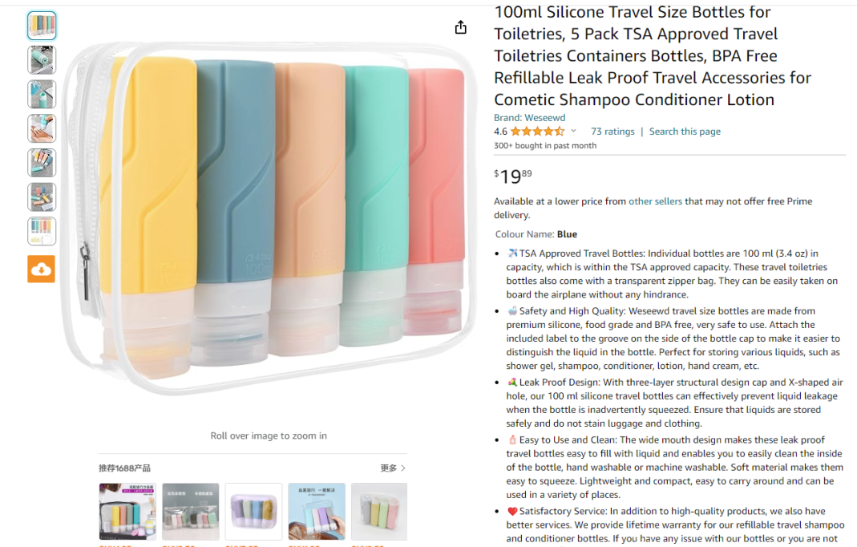The height and width of the screenshot is (547, 857).
Task: Expand the star rating dropdown arrow
Action: pos(573,132)
